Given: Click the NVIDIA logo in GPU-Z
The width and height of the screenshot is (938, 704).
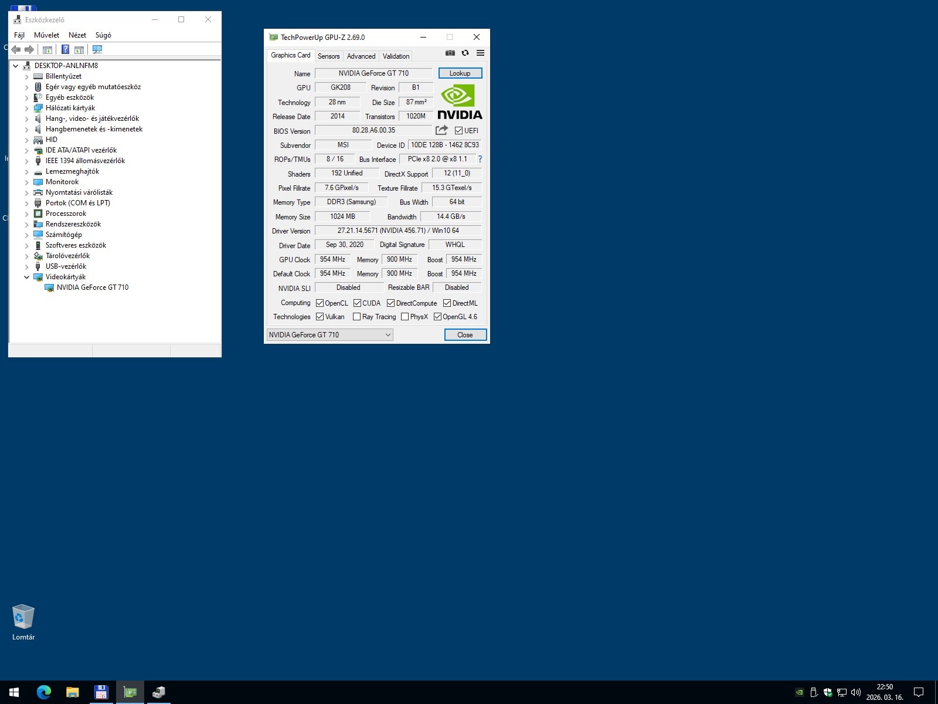Looking at the screenshot, I should coord(460,102).
